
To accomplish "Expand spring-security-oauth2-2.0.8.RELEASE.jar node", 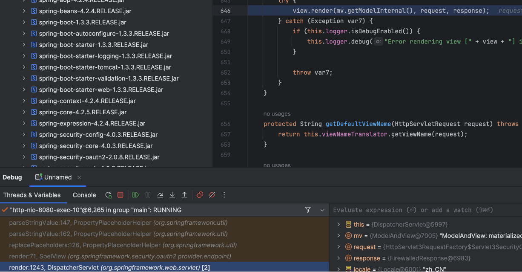I will (x=24, y=157).
